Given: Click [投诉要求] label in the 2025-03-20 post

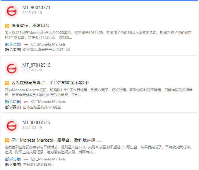Looking at the screenshot, I should pyautogui.click(x=13, y=107).
